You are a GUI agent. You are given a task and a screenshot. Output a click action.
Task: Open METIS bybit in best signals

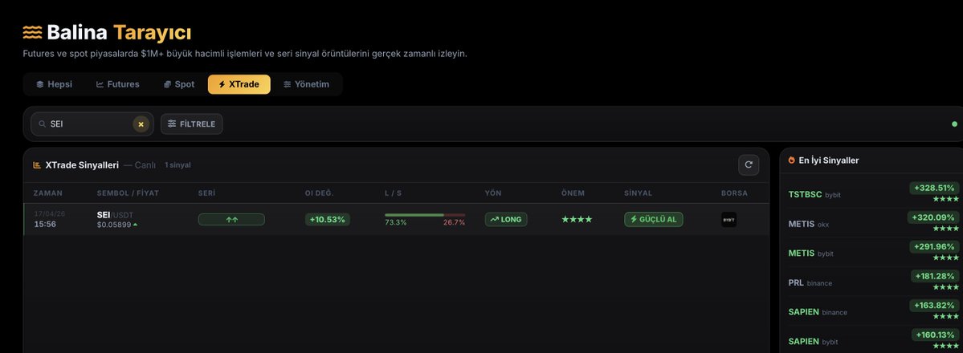(x=810, y=253)
